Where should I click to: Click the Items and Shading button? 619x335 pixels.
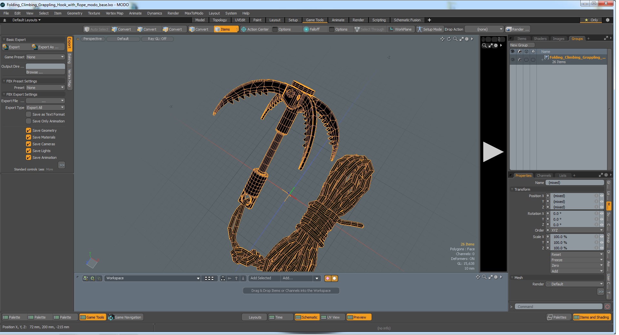592,317
